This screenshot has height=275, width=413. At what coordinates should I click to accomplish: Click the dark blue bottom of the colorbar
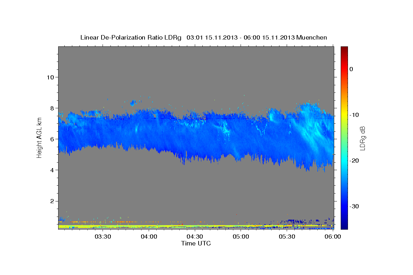(344, 225)
